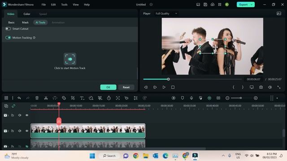The height and width of the screenshot is (161, 287).
Task: Open the Full Quality dropdown
Action: (x=166, y=13)
